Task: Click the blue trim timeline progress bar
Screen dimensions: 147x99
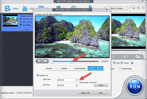Action: pyautogui.click(x=62, y=61)
